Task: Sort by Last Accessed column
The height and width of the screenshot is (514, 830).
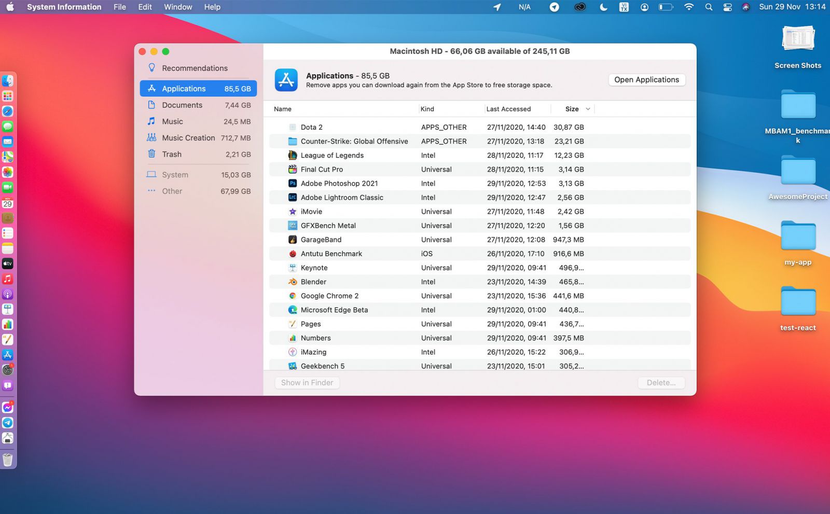Action: point(508,109)
